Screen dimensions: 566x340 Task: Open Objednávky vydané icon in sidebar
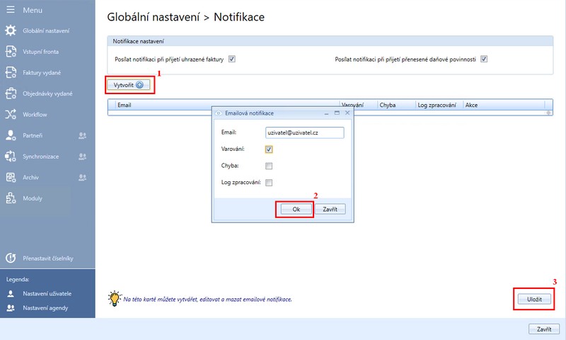11,93
